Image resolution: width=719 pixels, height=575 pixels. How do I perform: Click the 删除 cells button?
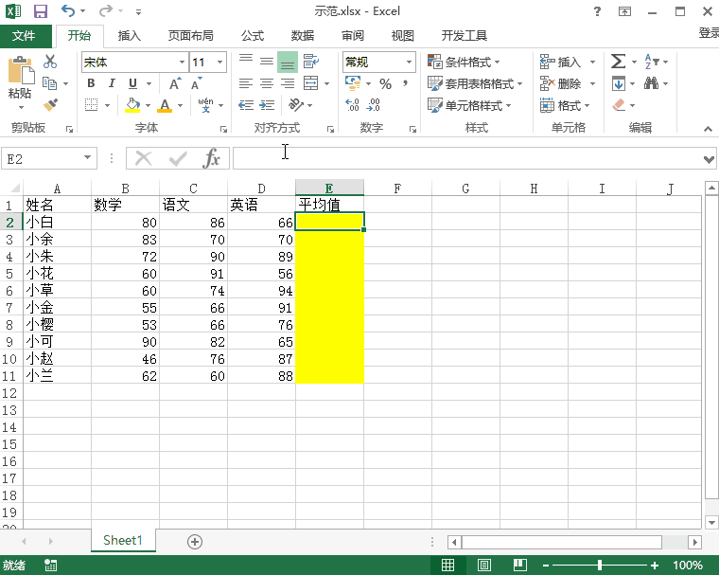[x=560, y=83]
